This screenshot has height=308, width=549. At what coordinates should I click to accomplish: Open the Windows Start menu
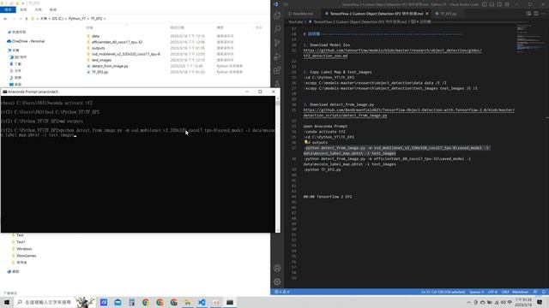coord(7,302)
